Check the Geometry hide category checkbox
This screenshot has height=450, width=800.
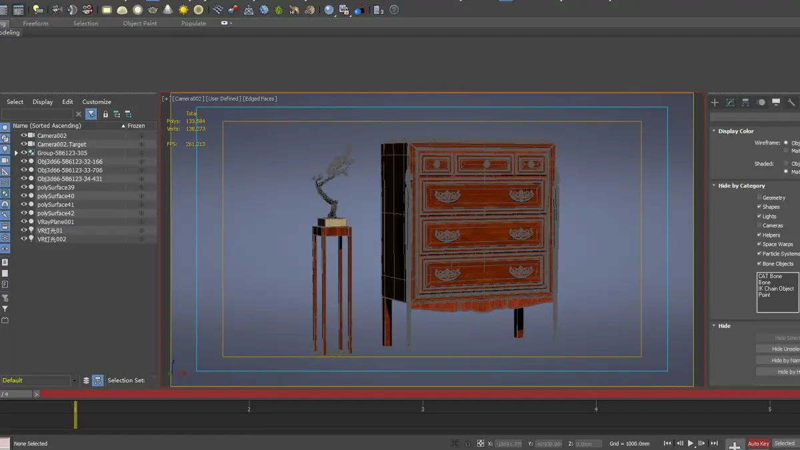pos(759,197)
